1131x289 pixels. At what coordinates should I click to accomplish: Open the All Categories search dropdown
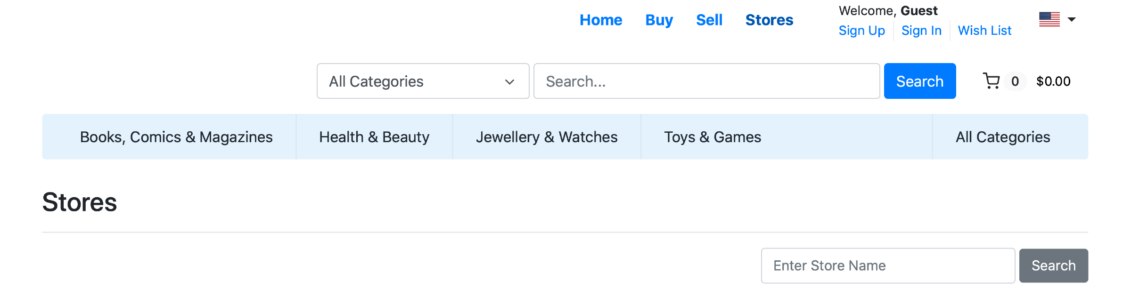pyautogui.click(x=423, y=81)
